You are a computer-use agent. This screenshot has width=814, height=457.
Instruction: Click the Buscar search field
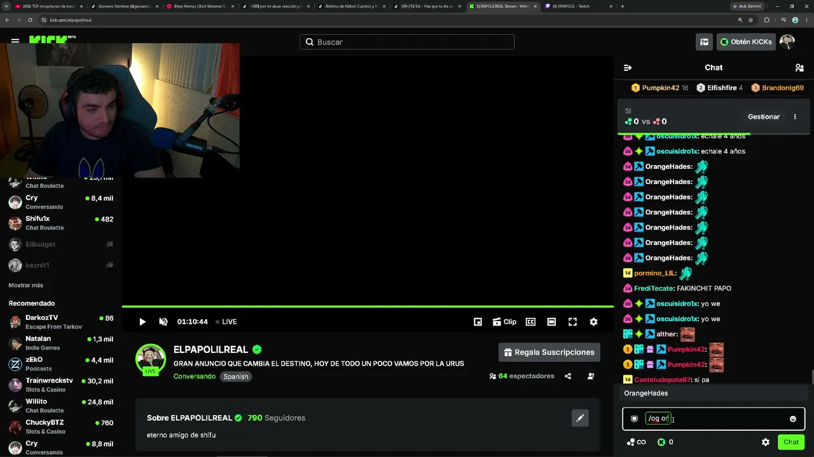407,42
